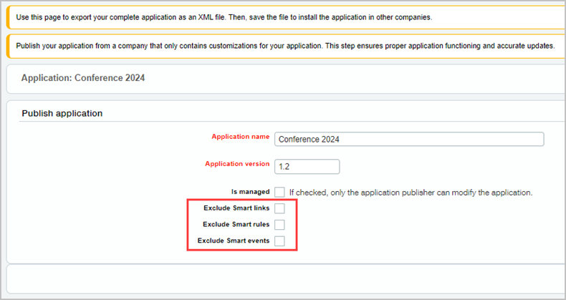Click the Application name input field
The width and height of the screenshot is (566, 300).
click(x=409, y=139)
